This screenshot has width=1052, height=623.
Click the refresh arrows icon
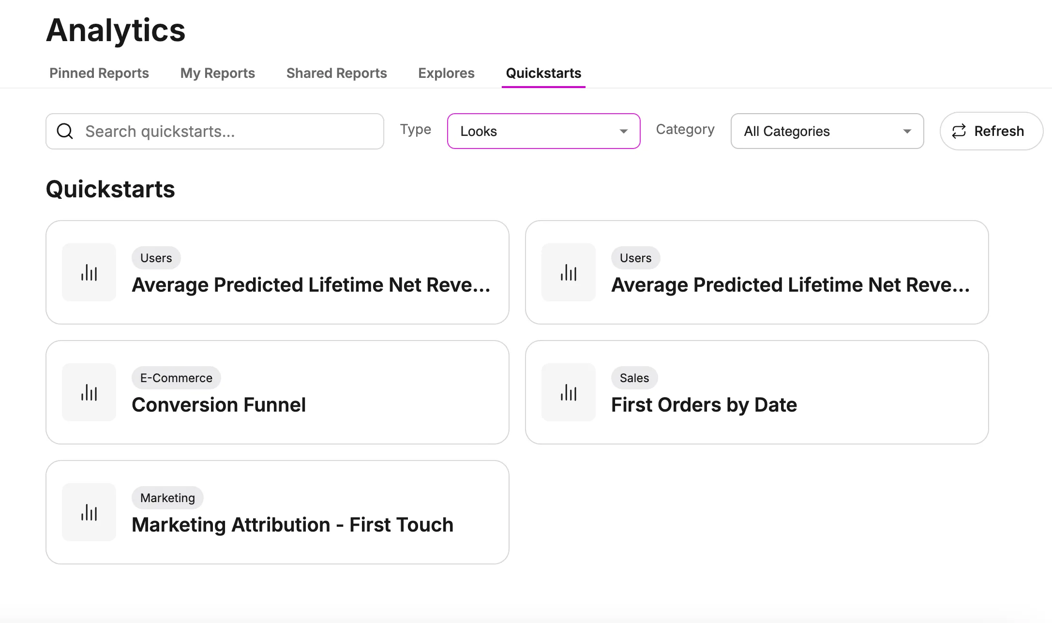click(x=959, y=131)
